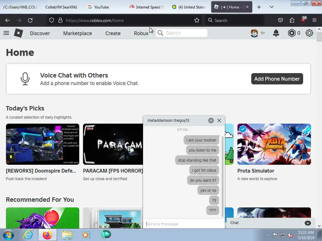The height and width of the screenshot is (241, 322).
Task: Open the modern house recommended game thumbnail
Action: 113,218
